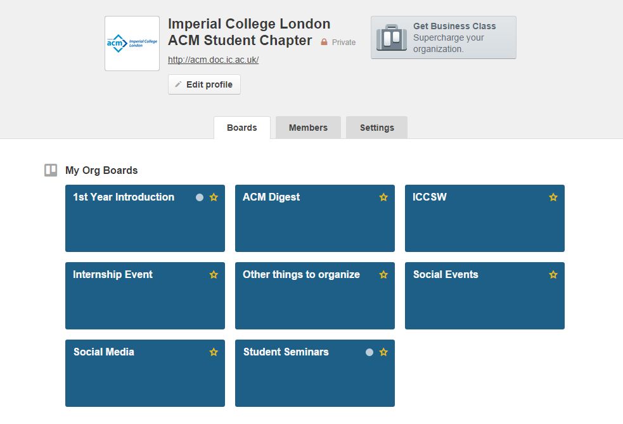Viewport: 623px width, 424px height.
Task: Click the briefcase Business Class icon
Action: click(392, 37)
